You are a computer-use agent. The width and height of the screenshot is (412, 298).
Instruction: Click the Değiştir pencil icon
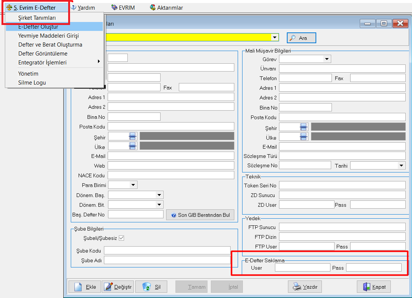(x=108, y=287)
